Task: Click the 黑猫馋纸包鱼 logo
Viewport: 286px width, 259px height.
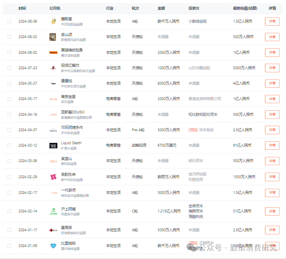Action: pos(53,53)
